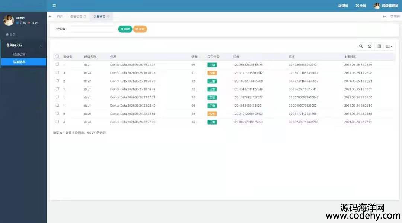Screen dimensions: 402x223
Task: Check the select-all checkbox in table header
Action: click(57, 56)
